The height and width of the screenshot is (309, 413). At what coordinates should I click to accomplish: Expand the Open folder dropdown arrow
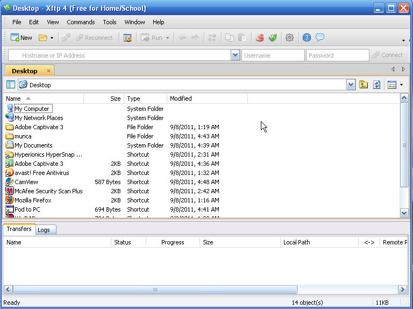pos(52,38)
